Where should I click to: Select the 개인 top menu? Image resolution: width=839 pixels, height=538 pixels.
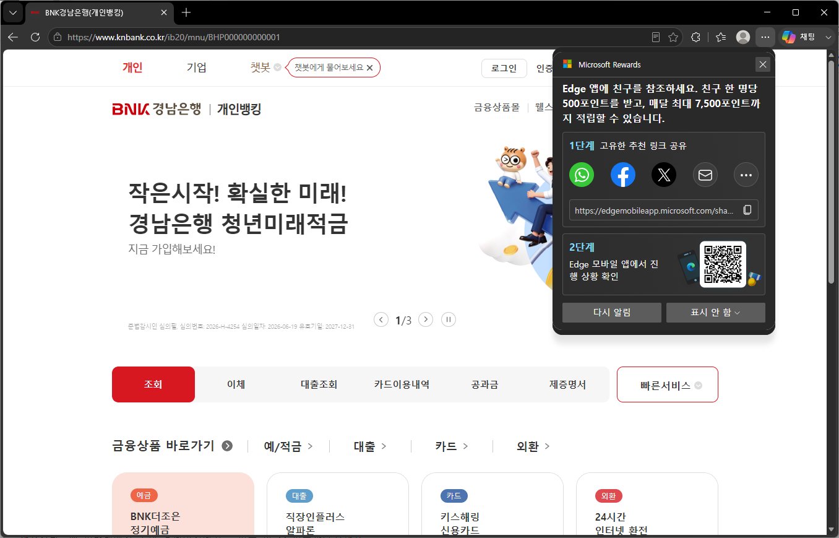[132, 67]
